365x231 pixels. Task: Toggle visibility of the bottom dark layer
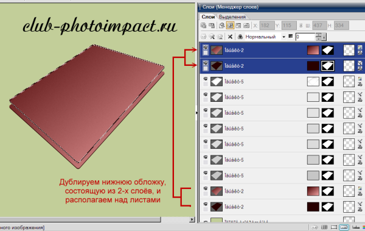pos(206,204)
